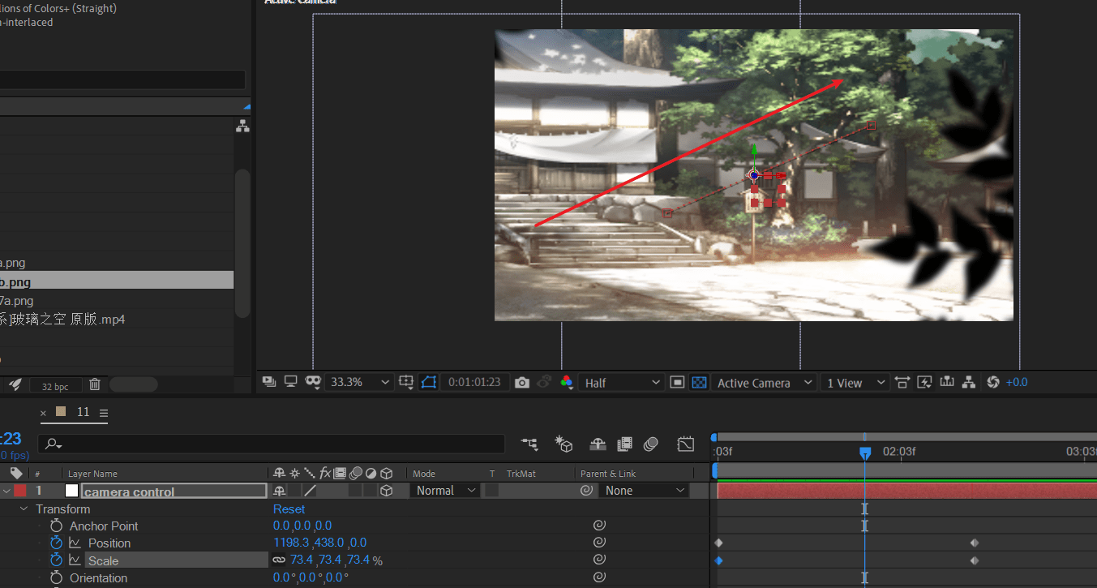Select the highlighted p.png project item
Image resolution: width=1097 pixels, height=588 pixels.
click(117, 281)
